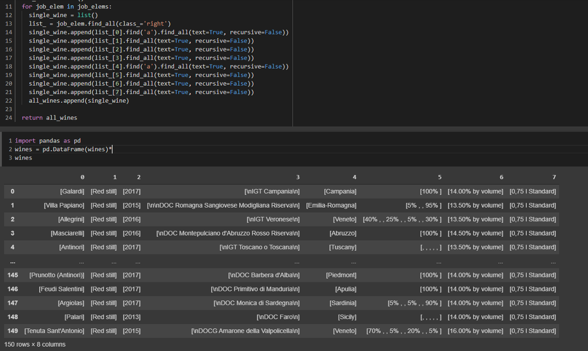The height and width of the screenshot is (351, 588).
Task: Click the column header labeled 7
Action: [x=554, y=177]
